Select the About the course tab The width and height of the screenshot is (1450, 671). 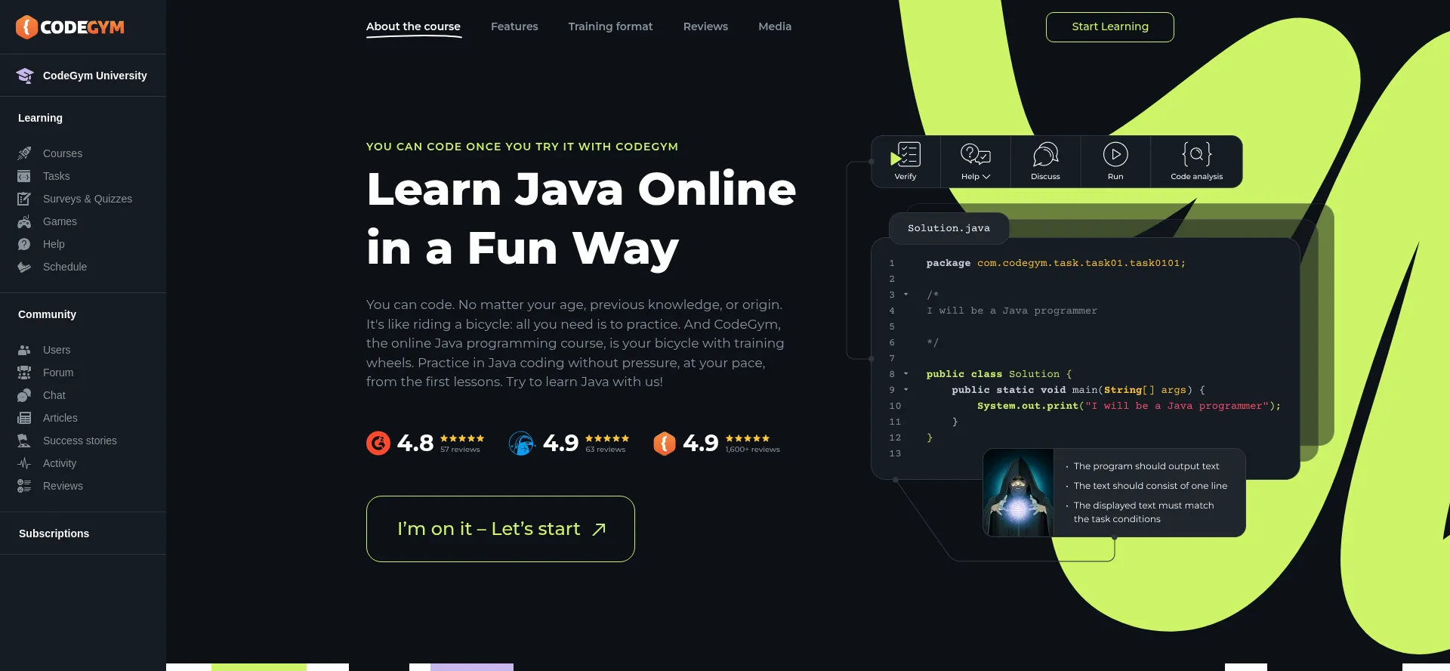pos(413,26)
